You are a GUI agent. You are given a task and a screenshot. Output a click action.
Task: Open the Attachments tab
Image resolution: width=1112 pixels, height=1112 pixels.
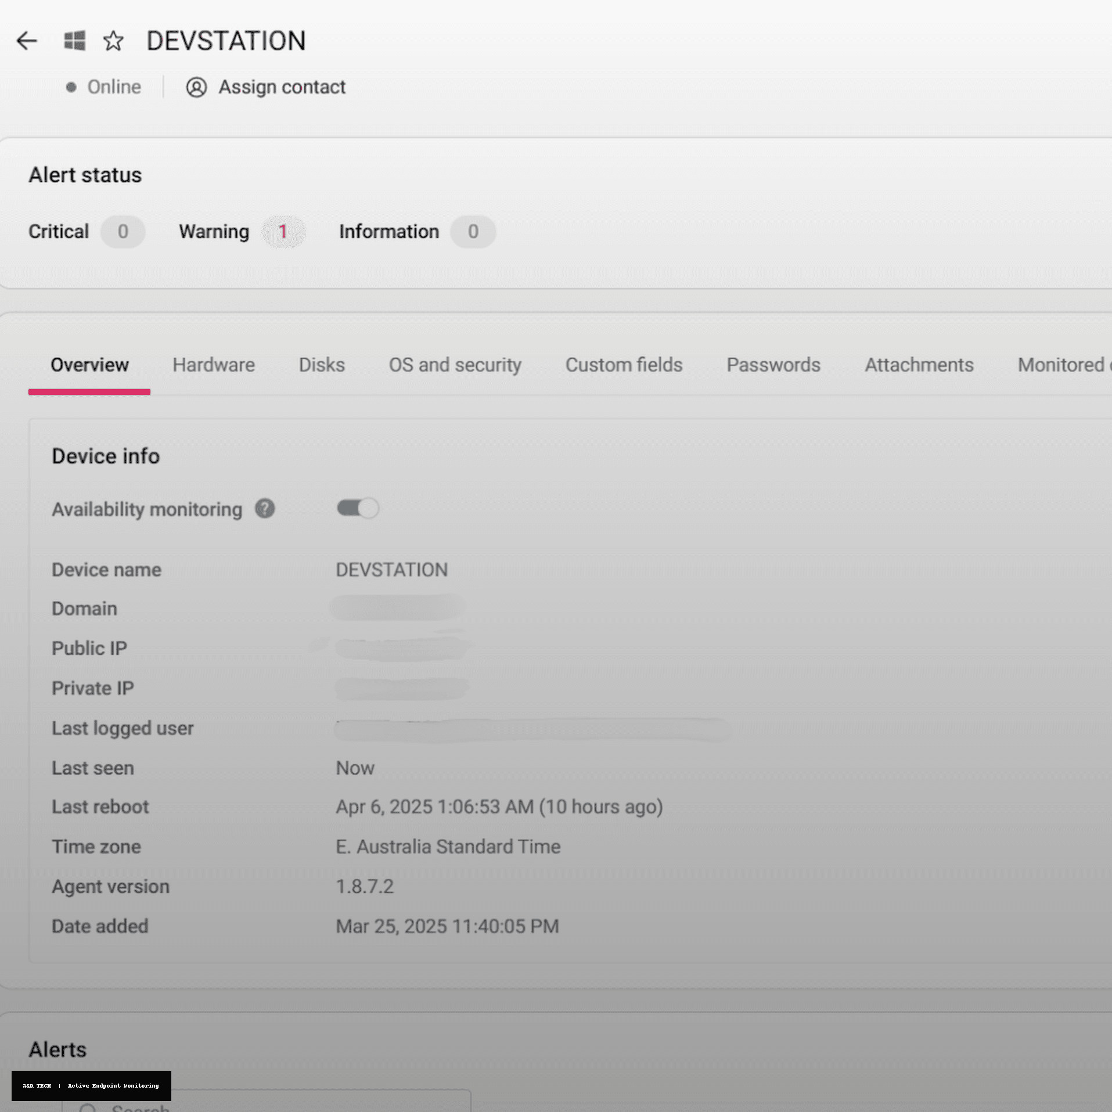pos(919,365)
